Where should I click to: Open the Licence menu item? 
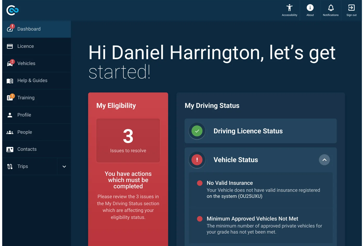[36, 46]
